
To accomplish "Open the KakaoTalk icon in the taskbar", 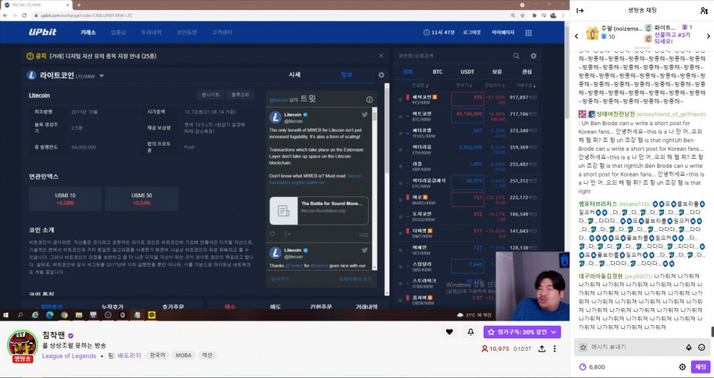I will click(152, 315).
